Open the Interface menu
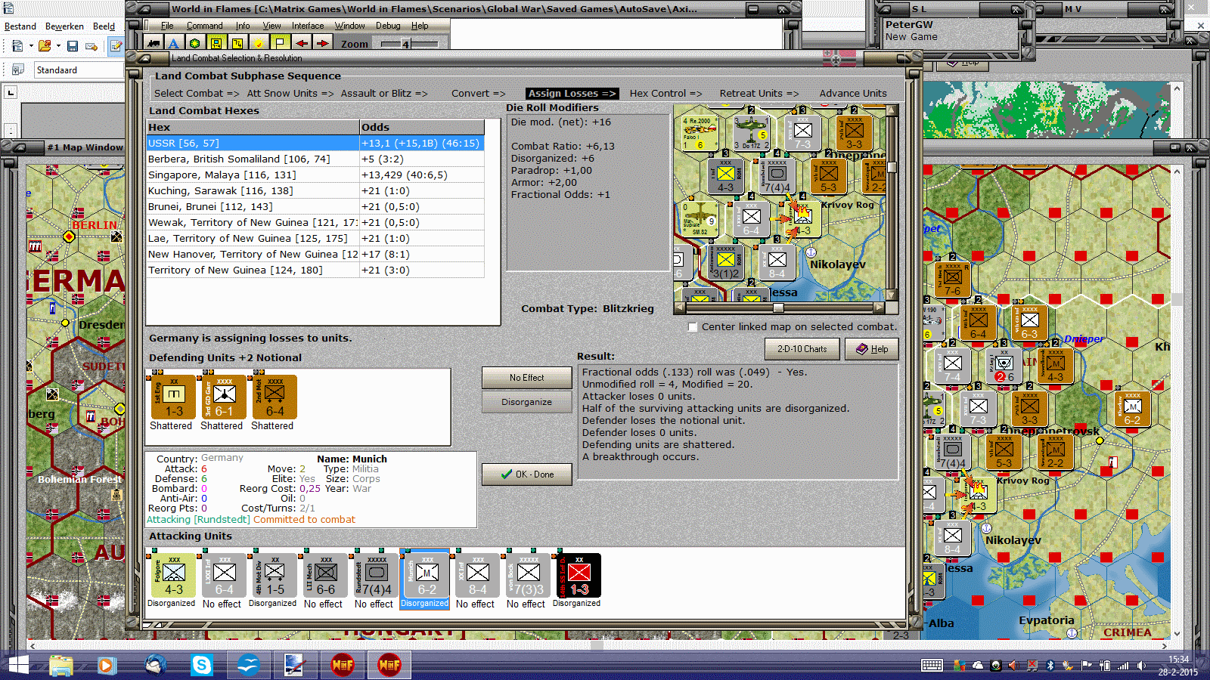 click(x=308, y=26)
